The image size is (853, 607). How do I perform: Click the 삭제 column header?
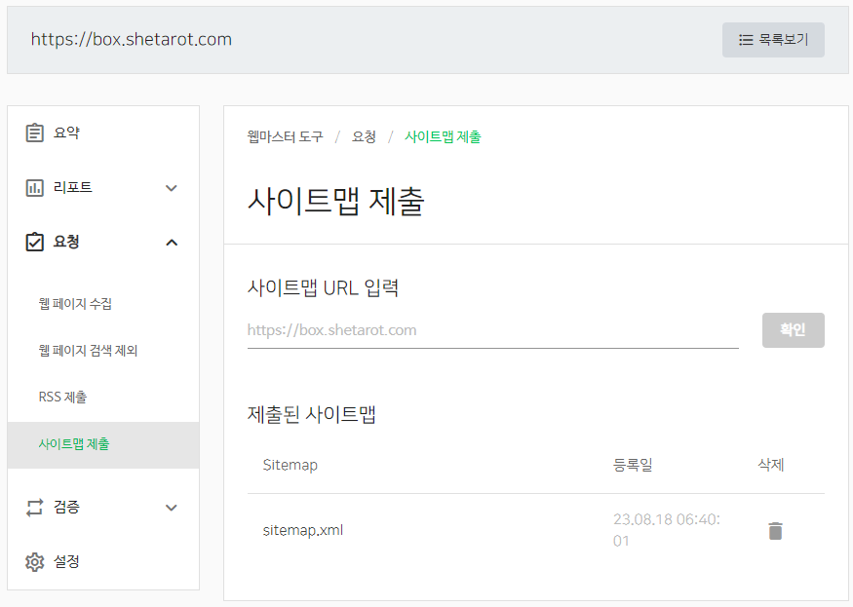[x=771, y=465]
